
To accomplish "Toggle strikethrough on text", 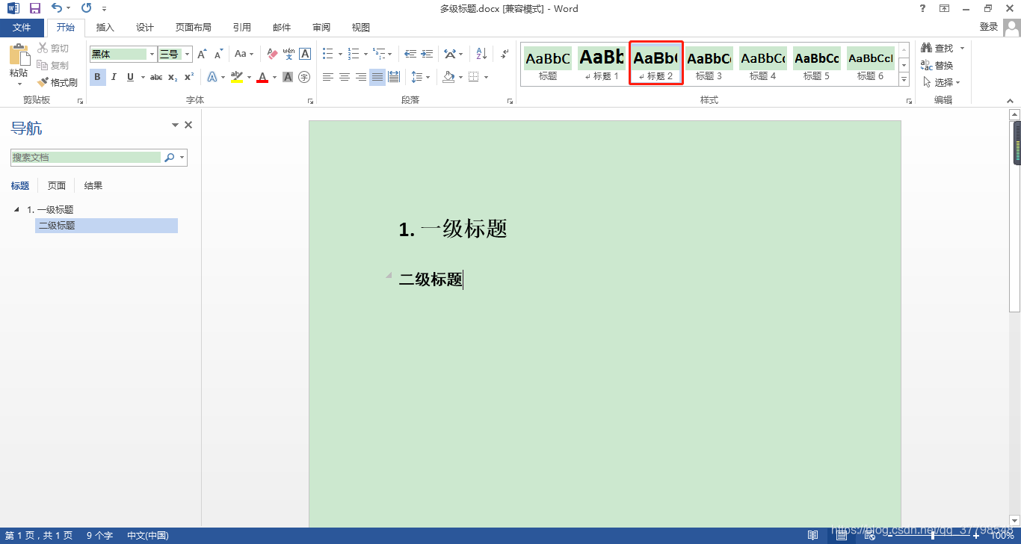I will tap(156, 77).
